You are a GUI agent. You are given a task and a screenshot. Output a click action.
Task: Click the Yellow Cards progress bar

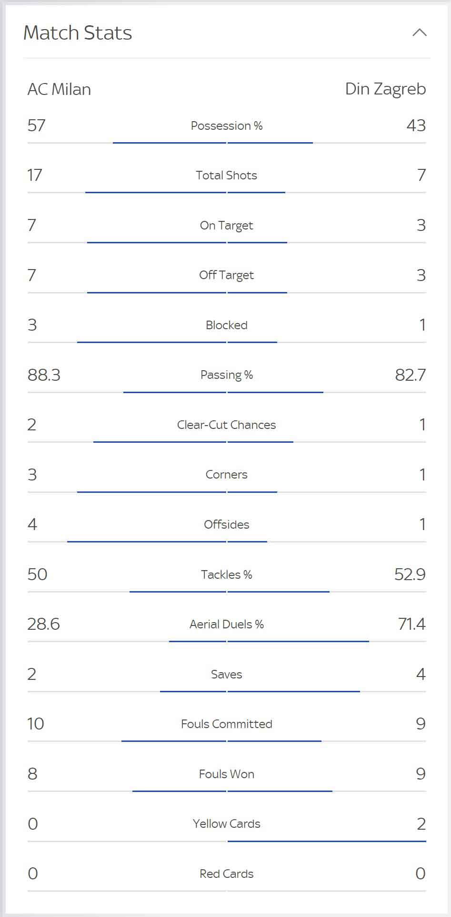[x=227, y=841]
